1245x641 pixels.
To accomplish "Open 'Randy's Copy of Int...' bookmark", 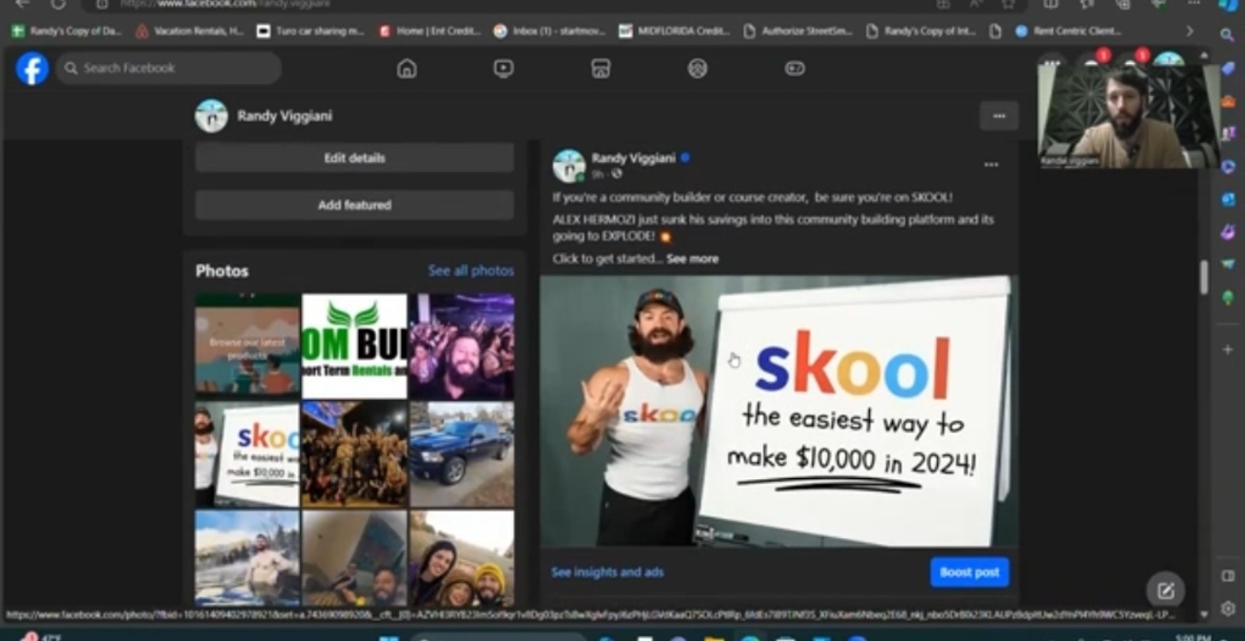I will (x=922, y=31).
